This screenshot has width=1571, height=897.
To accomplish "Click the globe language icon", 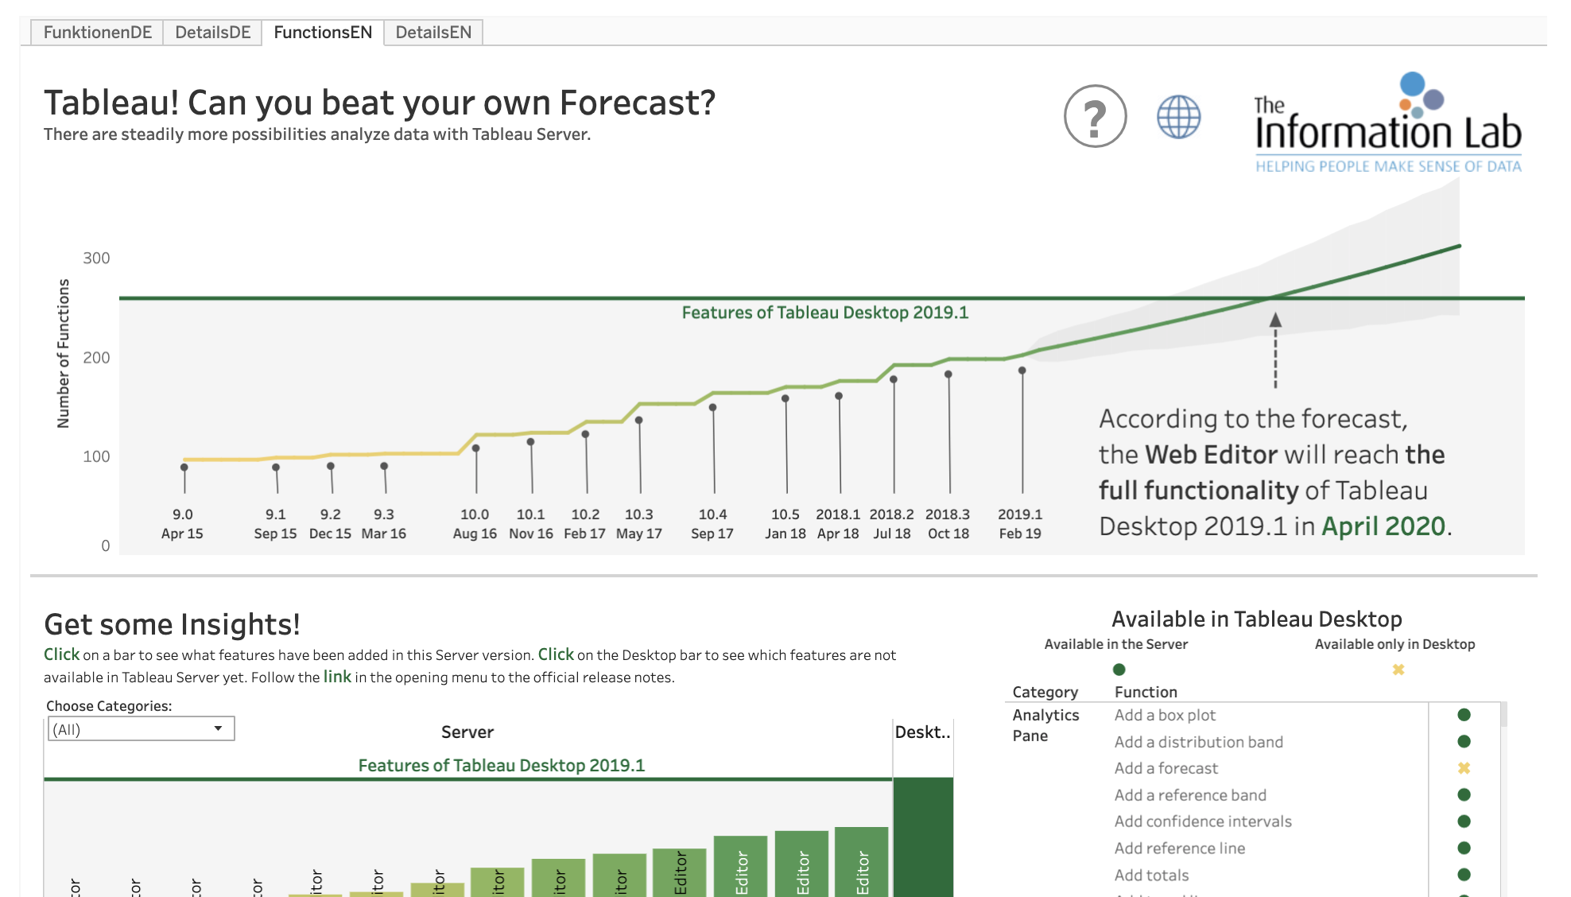I will pos(1178,117).
